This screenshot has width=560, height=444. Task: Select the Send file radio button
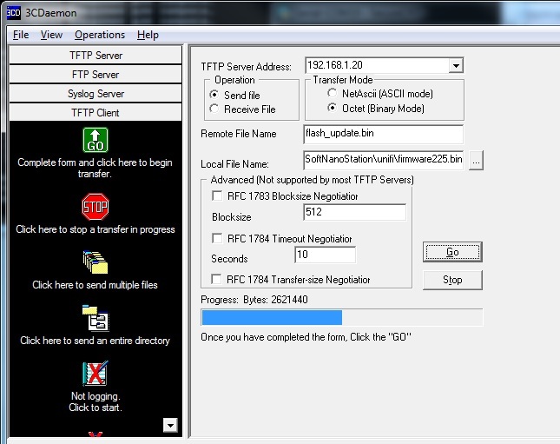pos(214,95)
